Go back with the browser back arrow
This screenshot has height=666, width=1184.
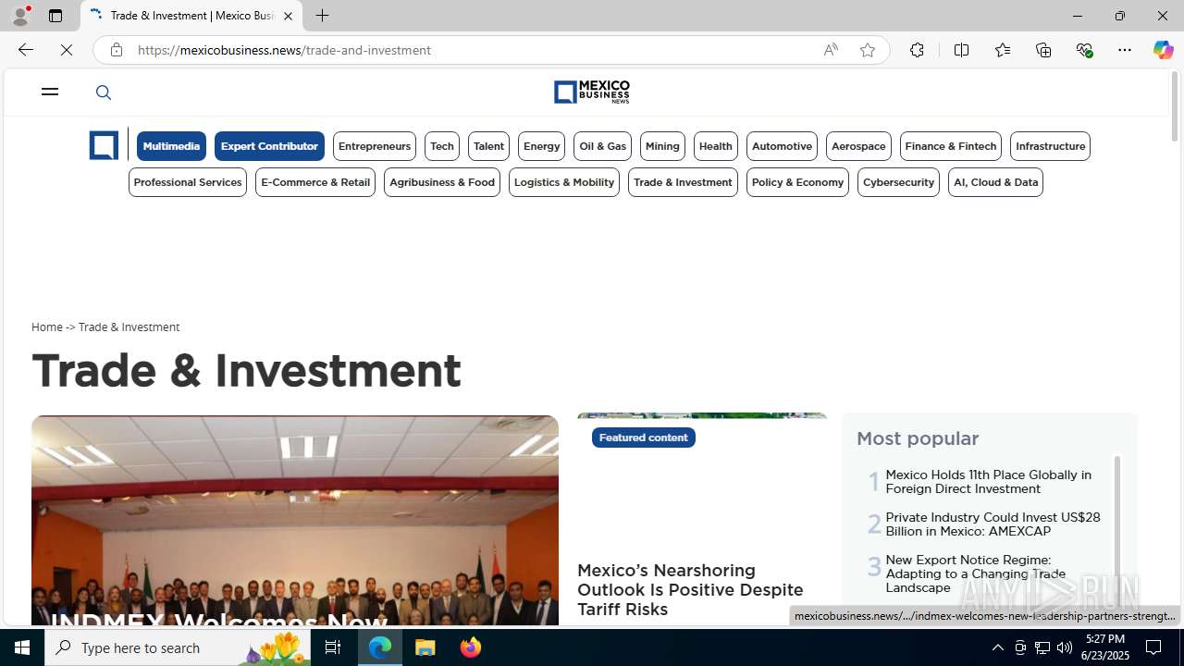25,50
